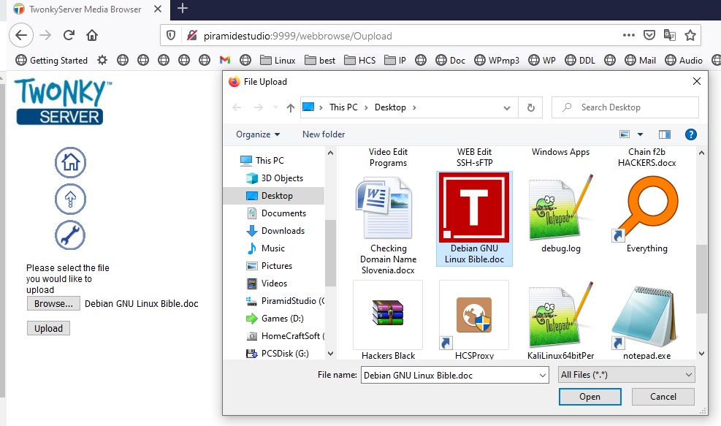Open Games (D:) drive in navigation pane

(282, 319)
